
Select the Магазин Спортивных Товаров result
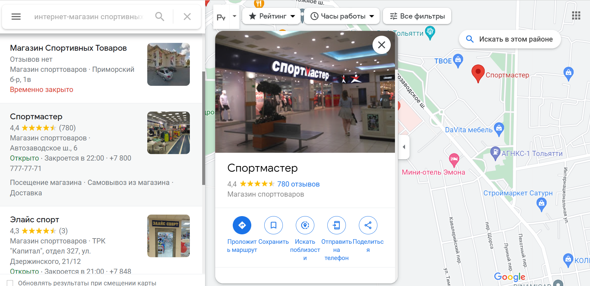(101, 69)
